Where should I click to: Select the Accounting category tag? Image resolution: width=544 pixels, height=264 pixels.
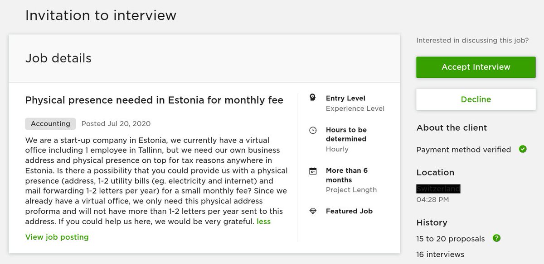click(x=50, y=123)
